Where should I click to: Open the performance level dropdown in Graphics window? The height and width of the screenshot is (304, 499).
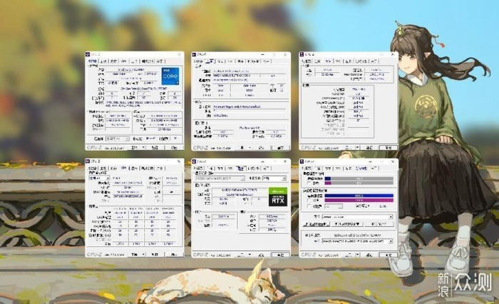[274, 178]
